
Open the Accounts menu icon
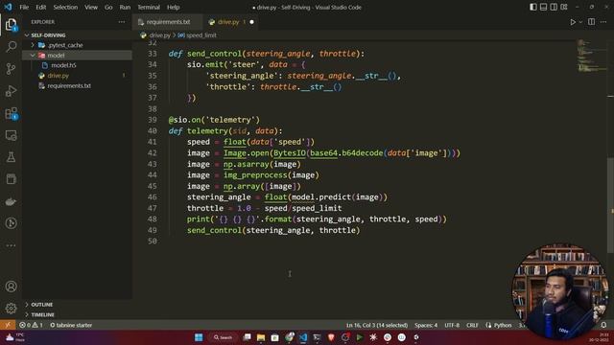point(11,287)
